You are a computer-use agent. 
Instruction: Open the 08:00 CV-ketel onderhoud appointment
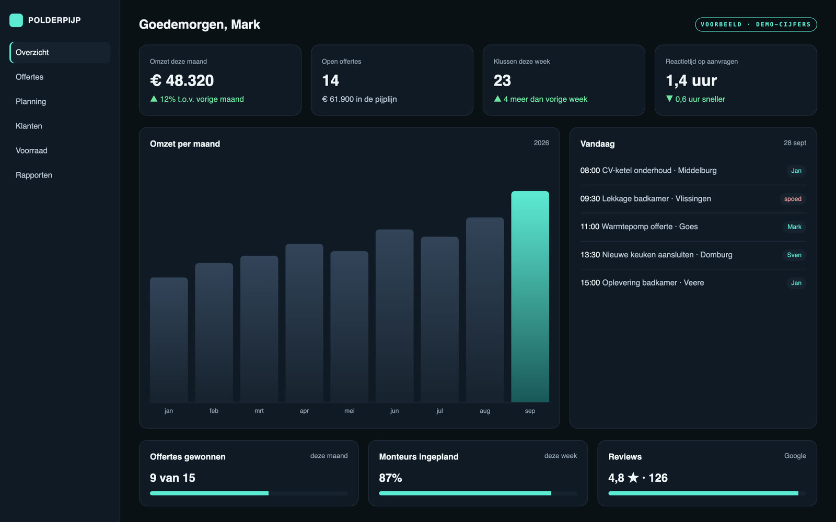coord(693,171)
